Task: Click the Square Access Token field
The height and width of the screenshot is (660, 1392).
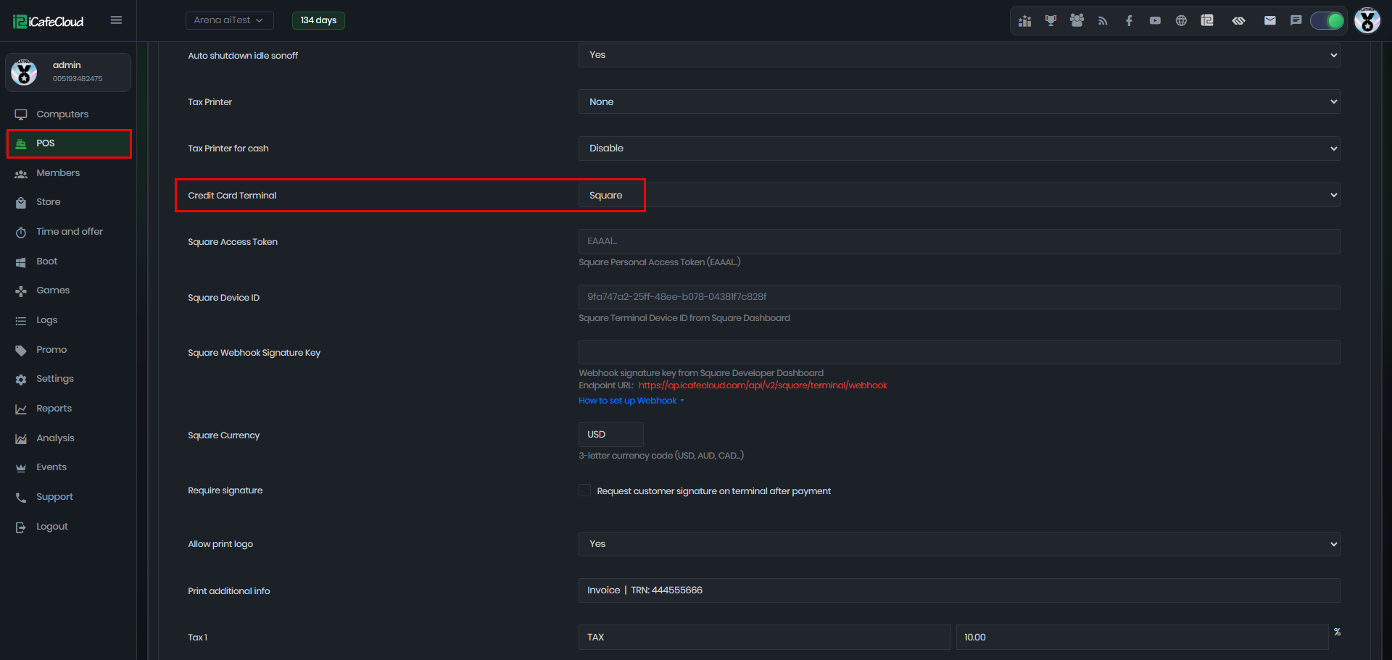Action: [x=959, y=241]
